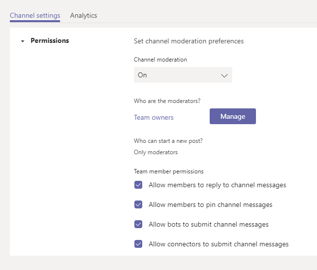Click the 'Set channel moderation preferences' heading
Viewport: 317px width, 270px height.
pos(189,41)
